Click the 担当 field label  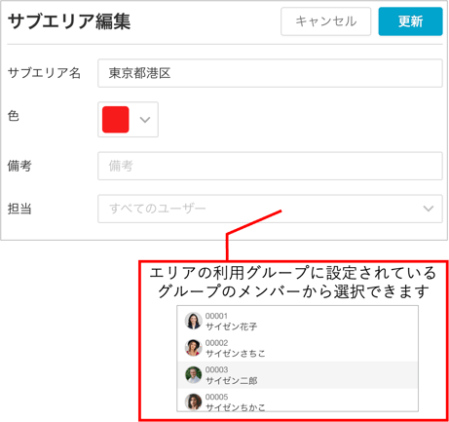tap(19, 209)
